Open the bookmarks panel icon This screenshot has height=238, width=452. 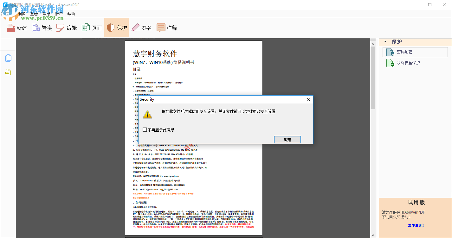click(8, 72)
